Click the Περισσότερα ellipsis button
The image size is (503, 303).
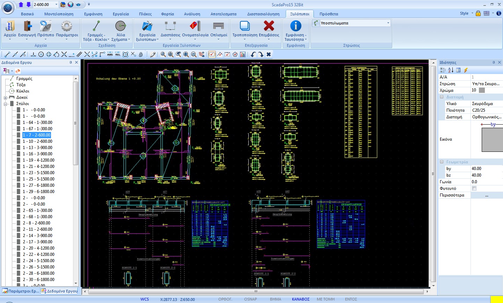[487, 195]
